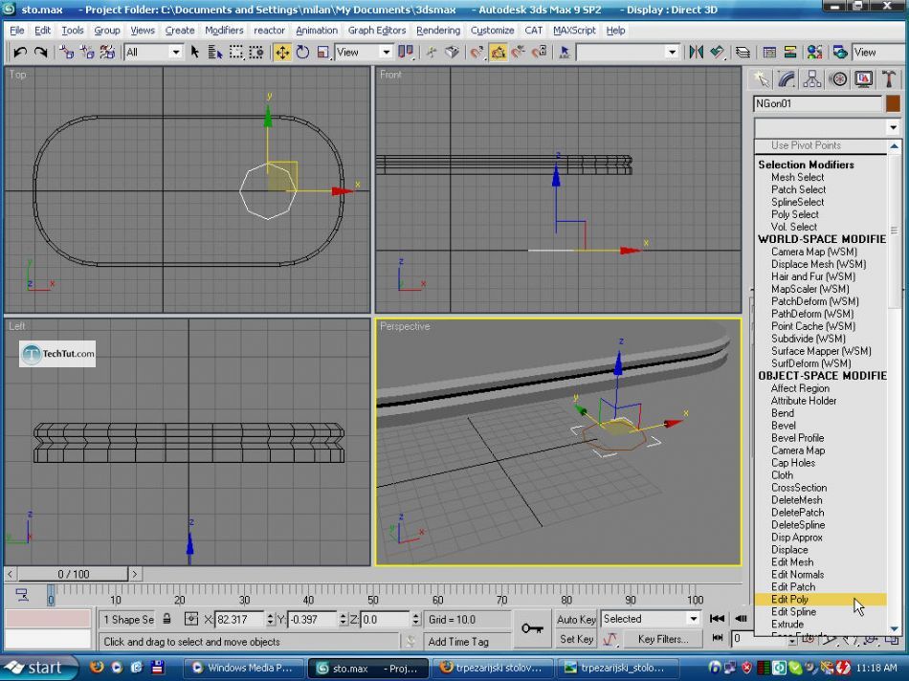Image resolution: width=909 pixels, height=681 pixels.
Task: Click the Mirror tool icon
Action: [697, 53]
